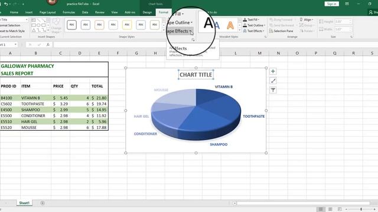Expand the WordArt Styles gallery
Viewport: 378px width, 212px height.
240,31
